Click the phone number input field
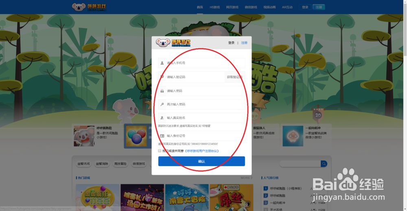The height and width of the screenshot is (211, 407). click(202, 63)
